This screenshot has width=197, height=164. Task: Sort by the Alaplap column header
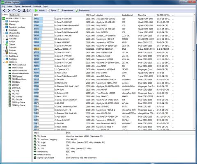tap(100, 15)
